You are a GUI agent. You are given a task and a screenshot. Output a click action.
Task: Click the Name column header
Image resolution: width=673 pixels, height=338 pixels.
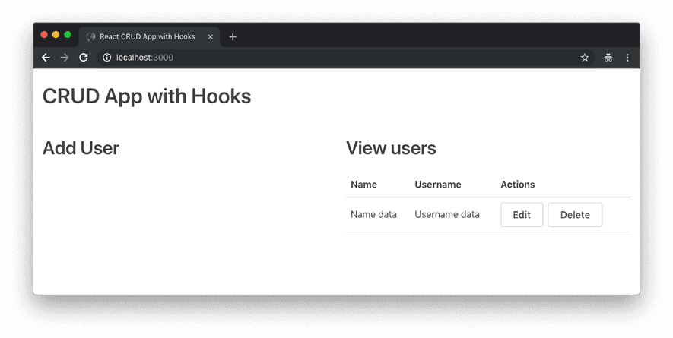point(363,185)
